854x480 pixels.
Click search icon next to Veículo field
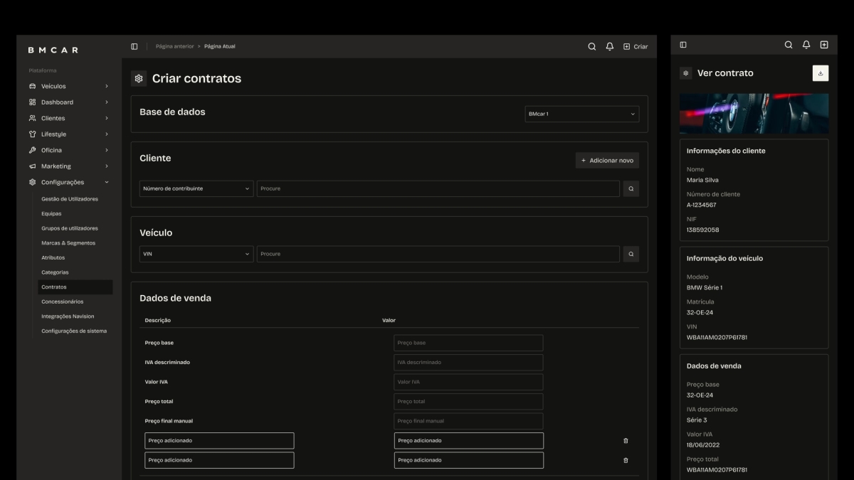coord(631,254)
